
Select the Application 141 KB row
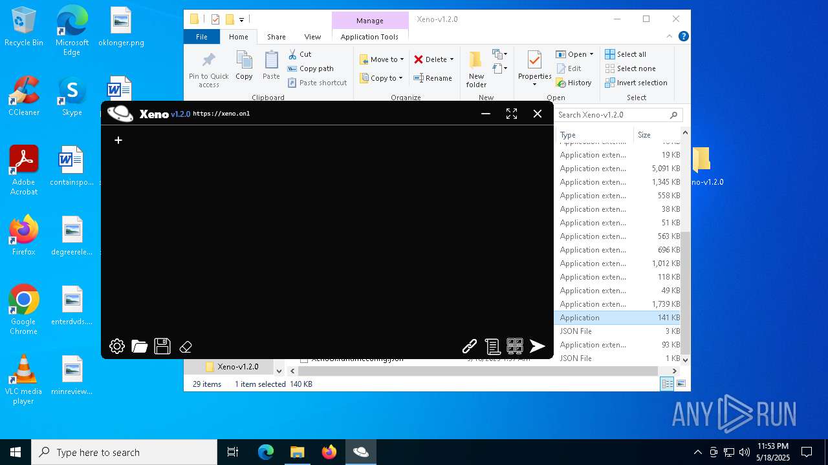(618, 318)
